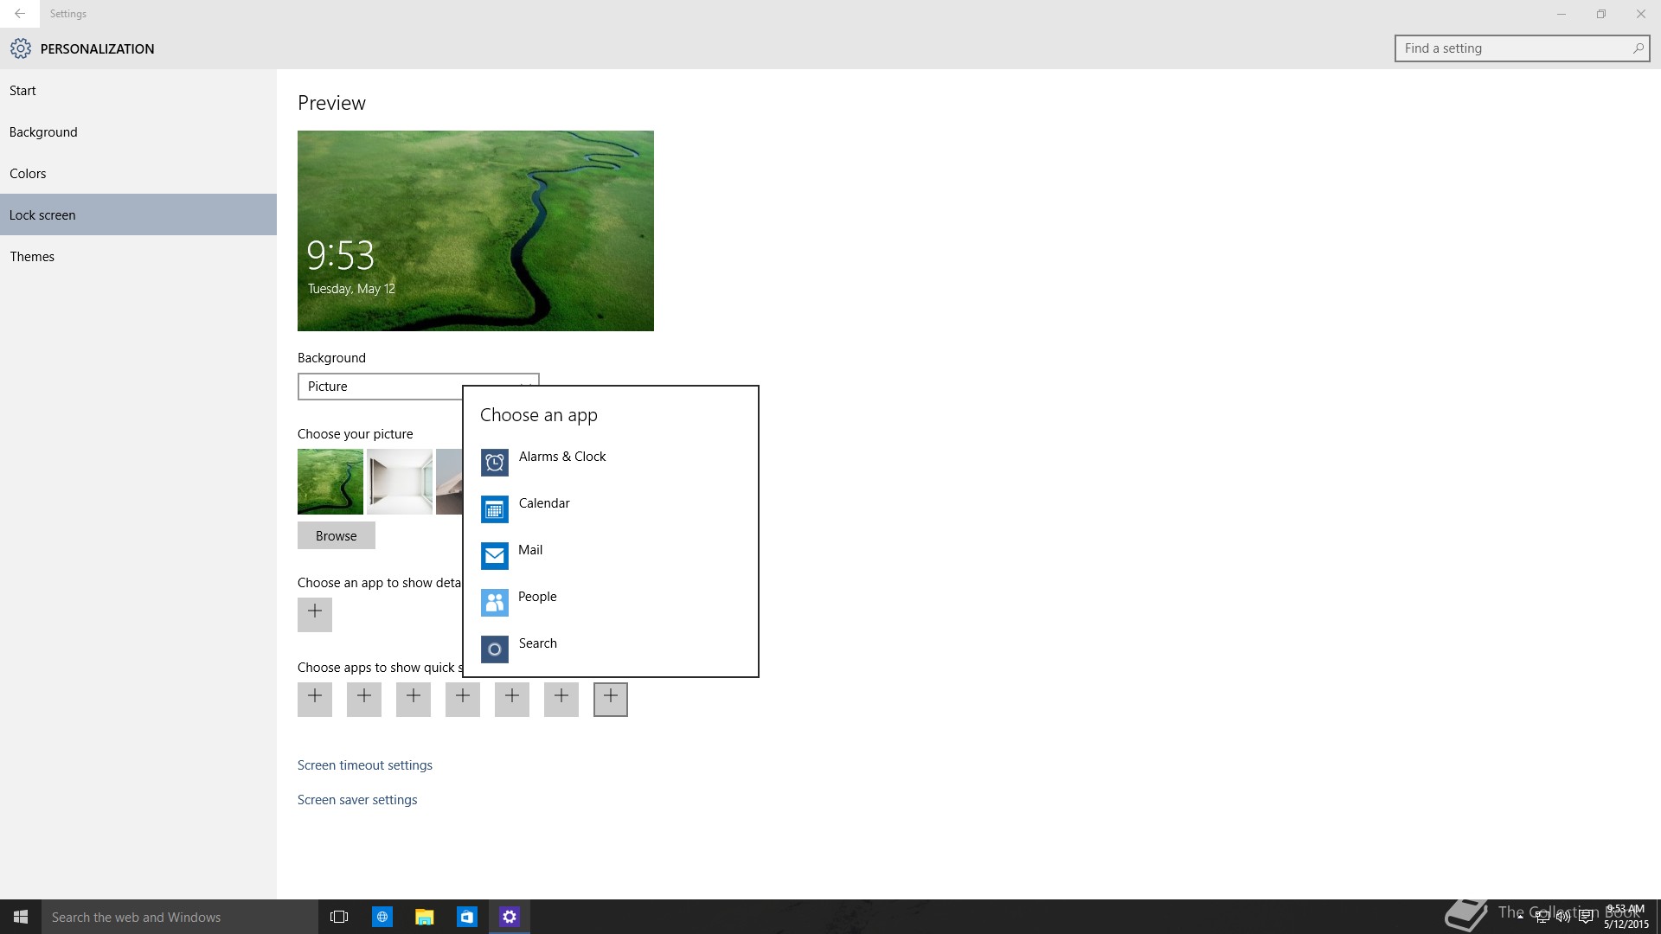
Task: Open the Store app on the taskbar
Action: click(467, 917)
